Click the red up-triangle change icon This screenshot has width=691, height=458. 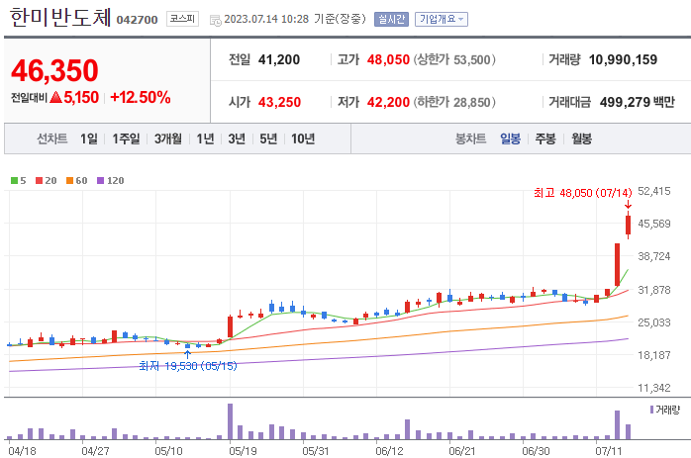point(56,97)
